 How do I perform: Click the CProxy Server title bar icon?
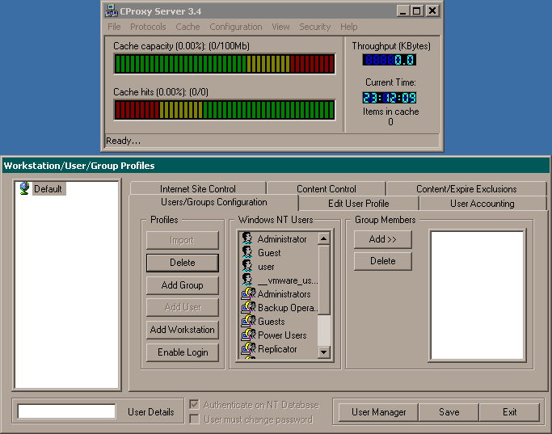point(112,11)
